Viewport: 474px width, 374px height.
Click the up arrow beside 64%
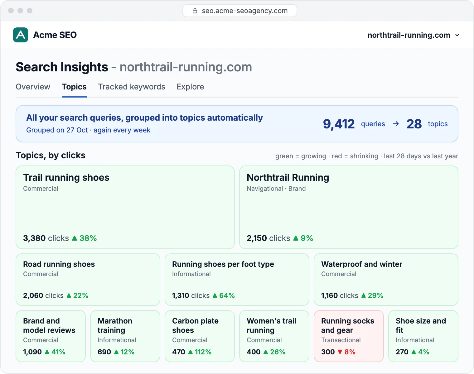[215, 295]
